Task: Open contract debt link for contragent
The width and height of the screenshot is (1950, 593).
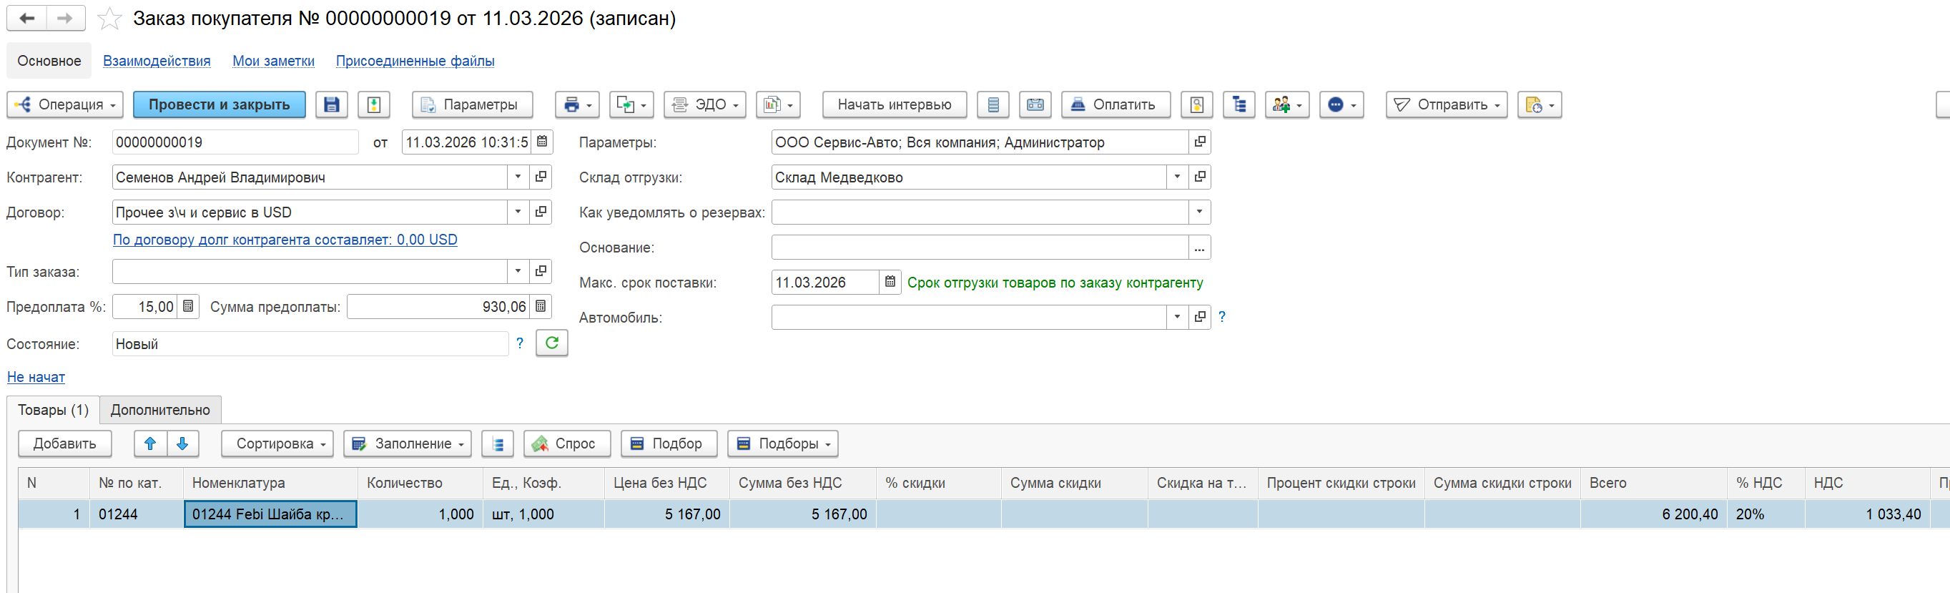Action: click(x=285, y=240)
